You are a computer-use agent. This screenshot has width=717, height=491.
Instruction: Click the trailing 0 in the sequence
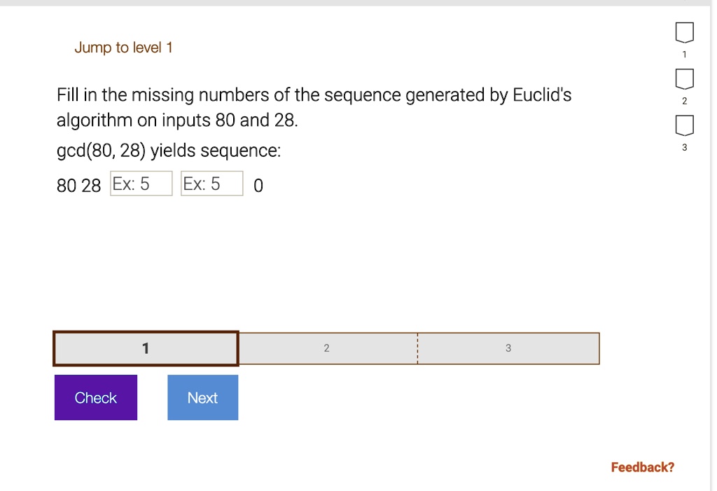(x=258, y=186)
